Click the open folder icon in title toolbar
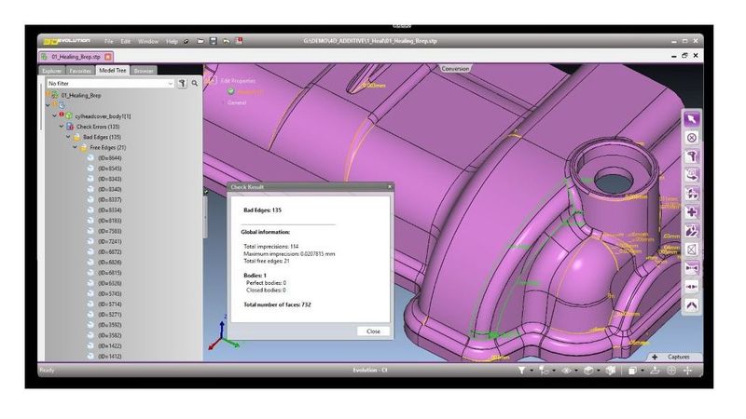The height and width of the screenshot is (419, 746). [x=200, y=41]
